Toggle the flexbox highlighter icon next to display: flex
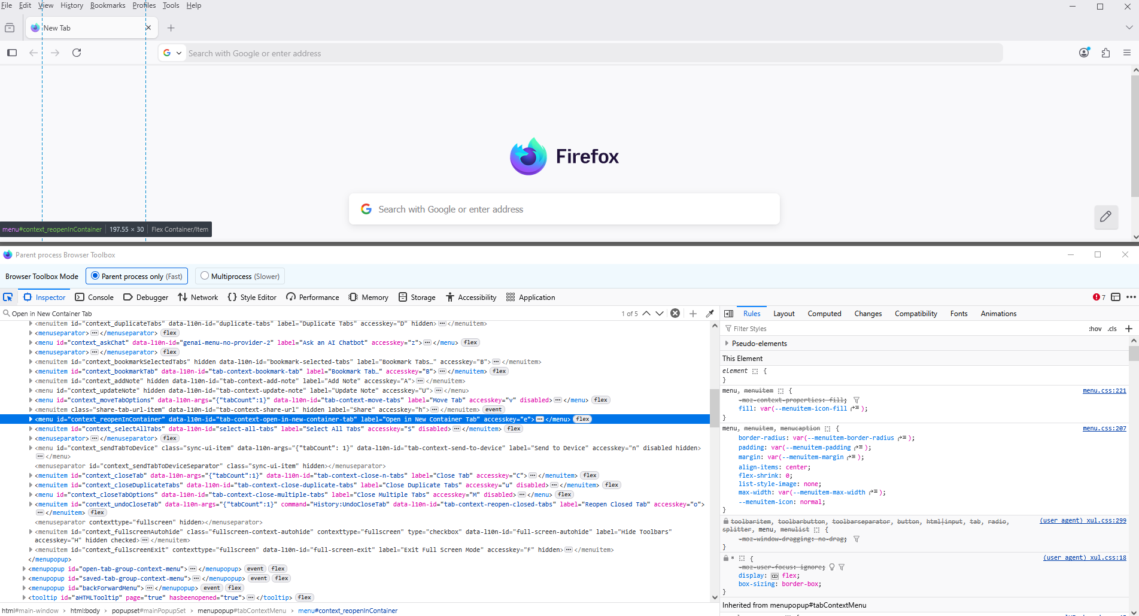The height and width of the screenshot is (616, 1139). 774,576
